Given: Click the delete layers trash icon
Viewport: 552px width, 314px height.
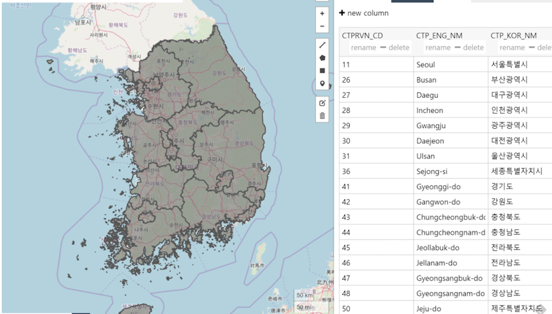Looking at the screenshot, I should (x=322, y=116).
